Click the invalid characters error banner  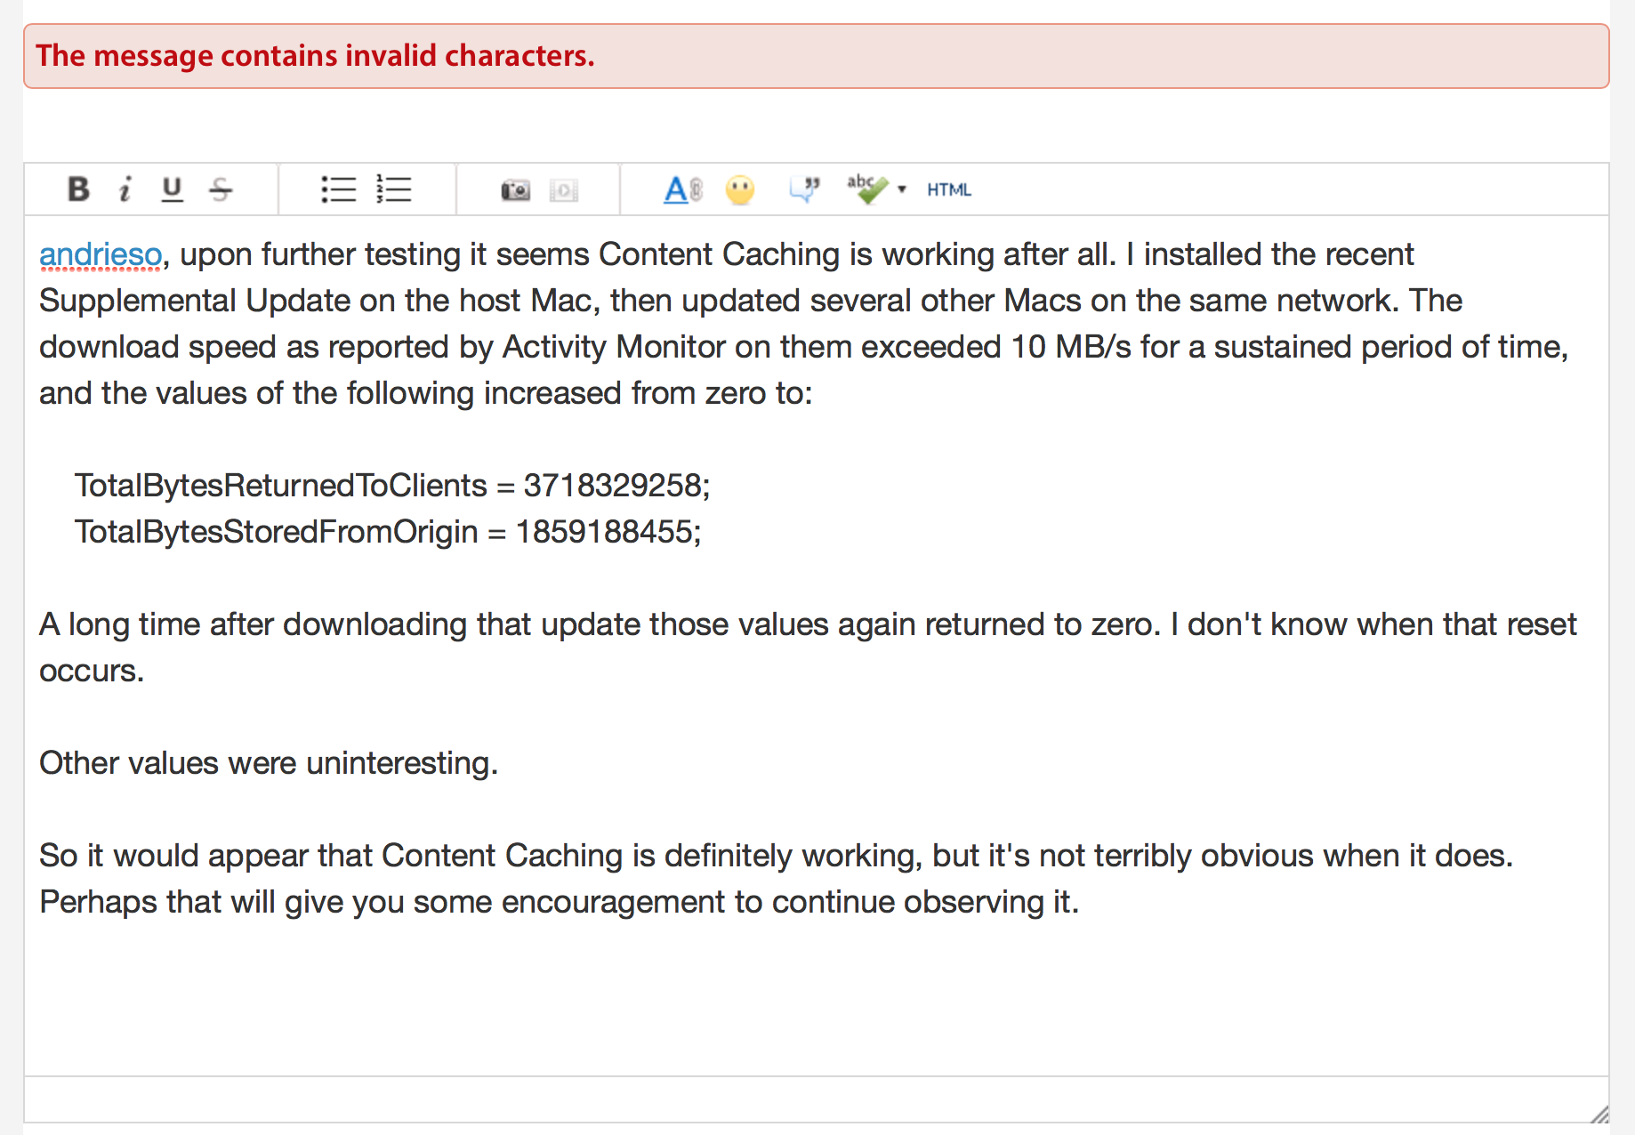(817, 56)
